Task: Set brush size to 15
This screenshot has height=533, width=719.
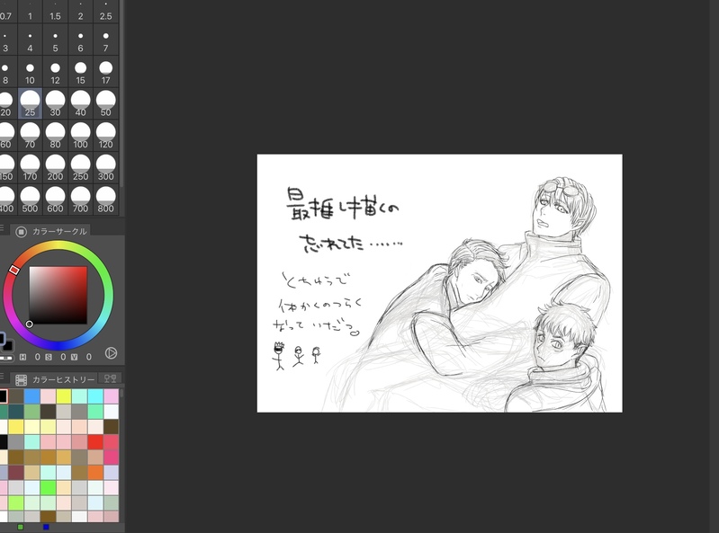Action: point(80,72)
